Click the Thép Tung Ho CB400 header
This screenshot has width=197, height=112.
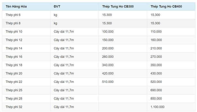[x=166, y=6]
